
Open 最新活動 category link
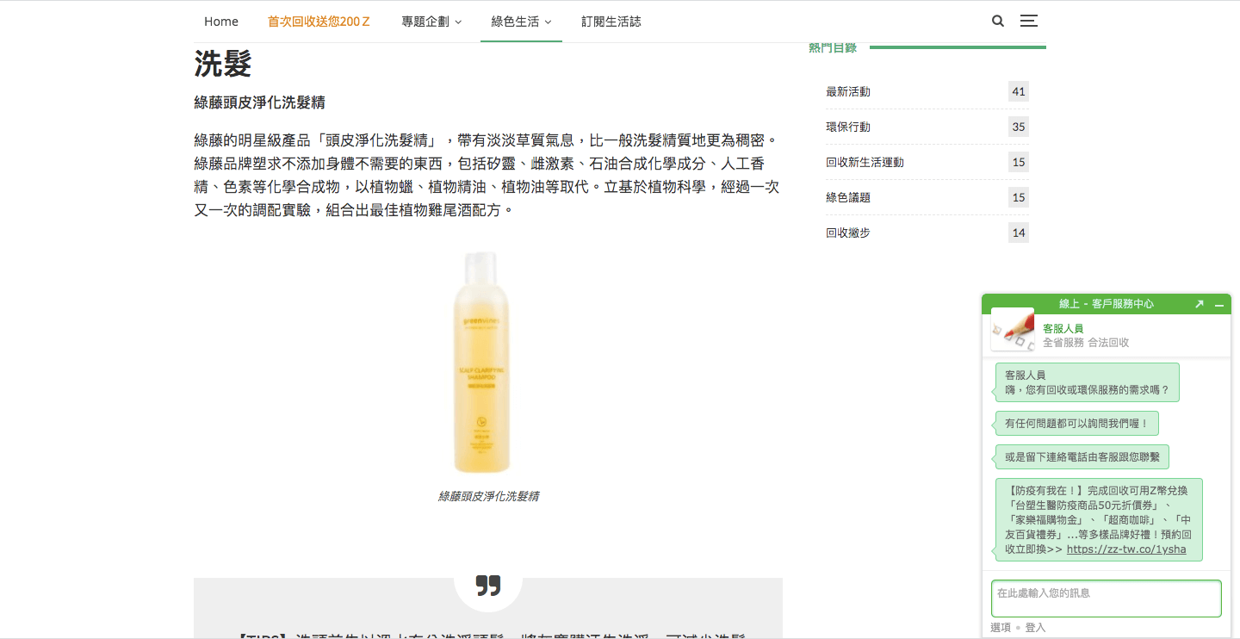pyautogui.click(x=848, y=91)
